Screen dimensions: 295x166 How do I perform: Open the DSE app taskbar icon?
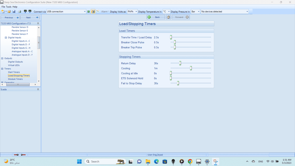198,161
